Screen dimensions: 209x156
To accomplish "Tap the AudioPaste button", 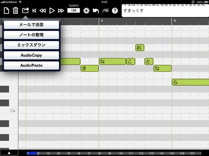I will click(31, 65).
